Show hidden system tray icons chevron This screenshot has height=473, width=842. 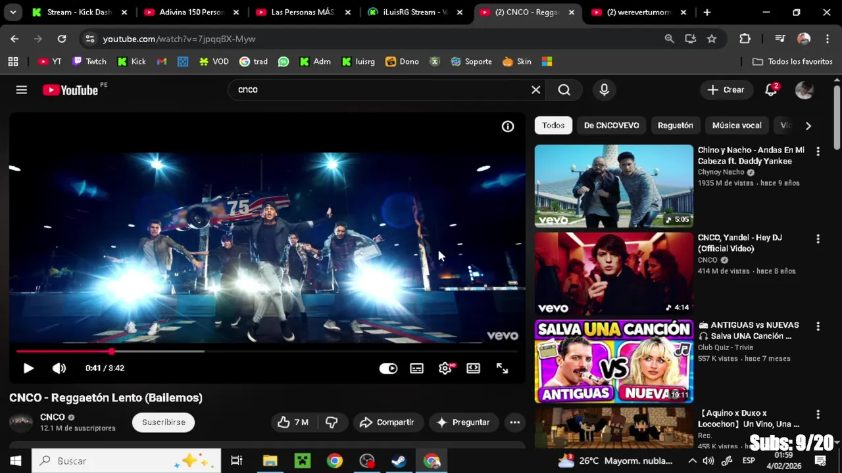(692, 461)
